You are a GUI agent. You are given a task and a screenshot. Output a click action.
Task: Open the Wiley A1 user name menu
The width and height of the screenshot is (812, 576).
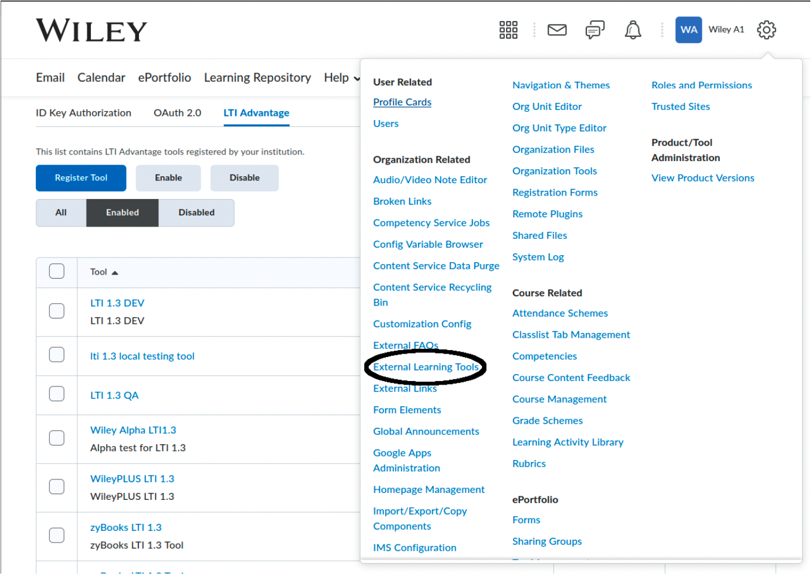[x=726, y=30]
